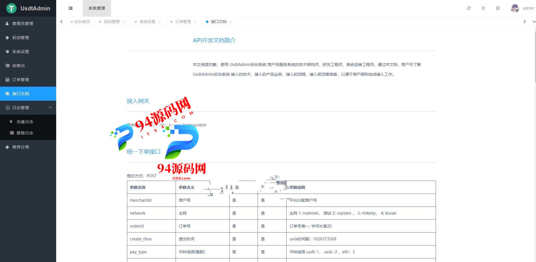This screenshot has width=536, height=262.
Task: Switch to 订单管理 tab
Action: 183,22
